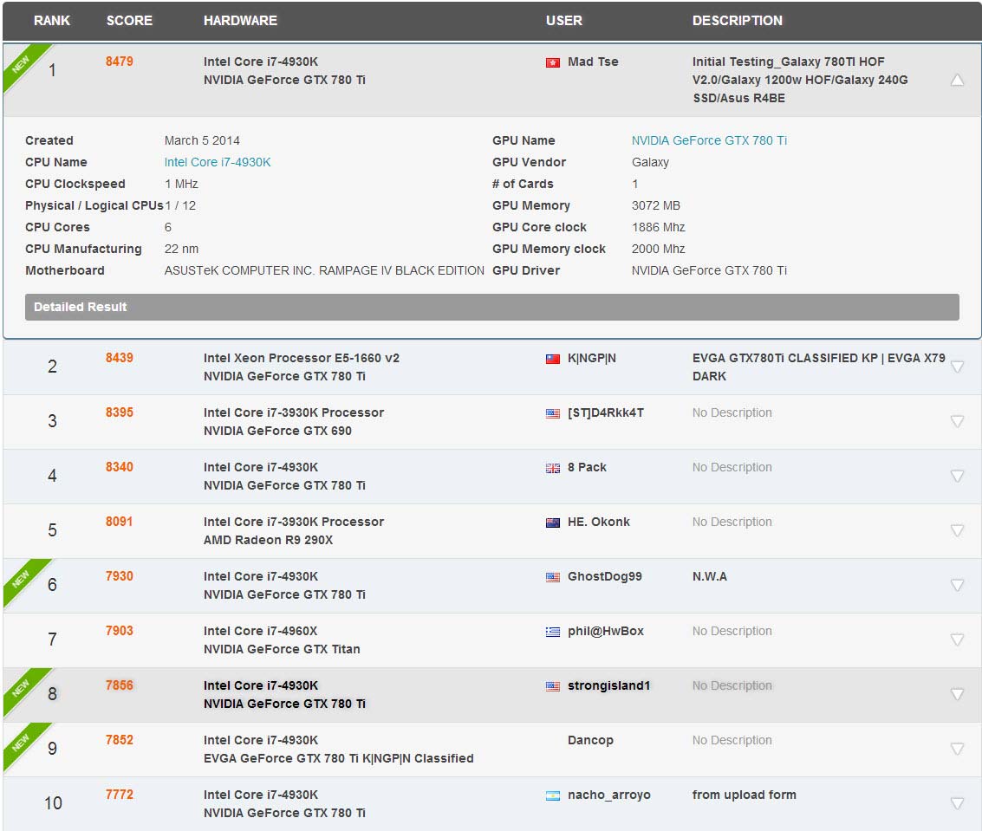Click the Argentina flag beside nacho_arroyo
This screenshot has height=831, width=982.
[x=552, y=795]
